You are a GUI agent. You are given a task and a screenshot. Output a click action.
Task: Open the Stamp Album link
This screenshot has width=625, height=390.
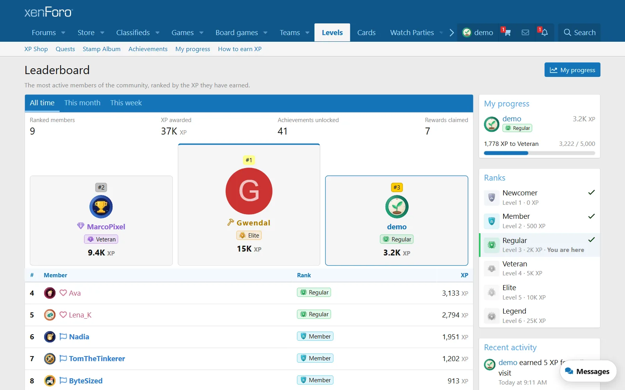(x=102, y=49)
